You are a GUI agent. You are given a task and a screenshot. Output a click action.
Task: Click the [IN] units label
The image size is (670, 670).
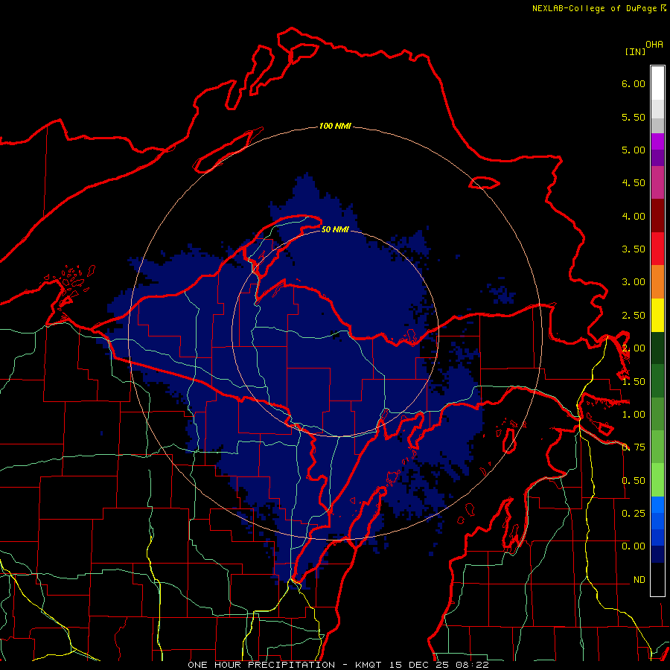(636, 51)
